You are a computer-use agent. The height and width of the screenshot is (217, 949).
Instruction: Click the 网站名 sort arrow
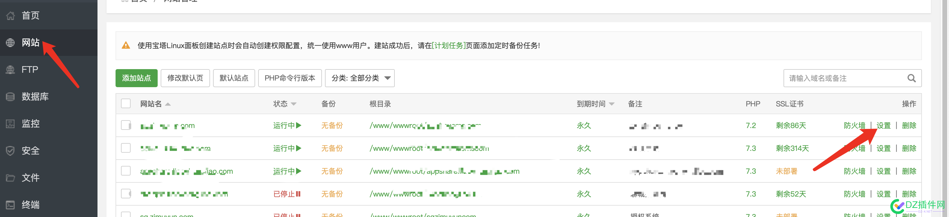[x=168, y=105]
